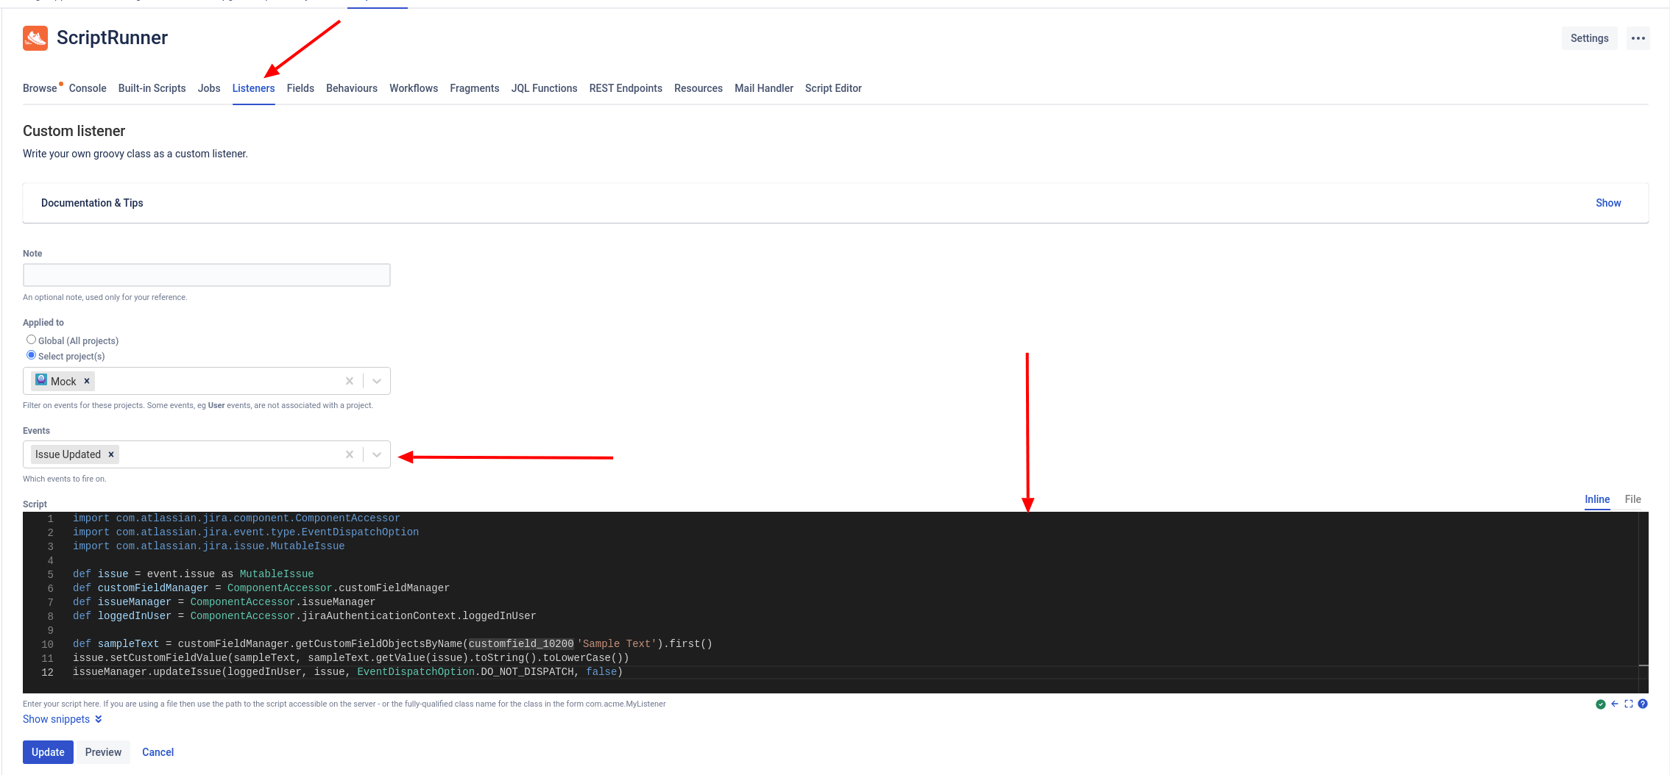This screenshot has height=775, width=1670.
Task: Switch to the Workflows tab
Action: click(413, 88)
